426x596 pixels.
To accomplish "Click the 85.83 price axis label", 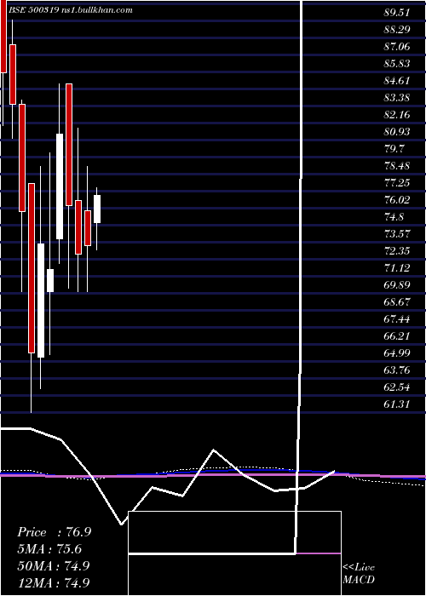I will click(x=397, y=64).
